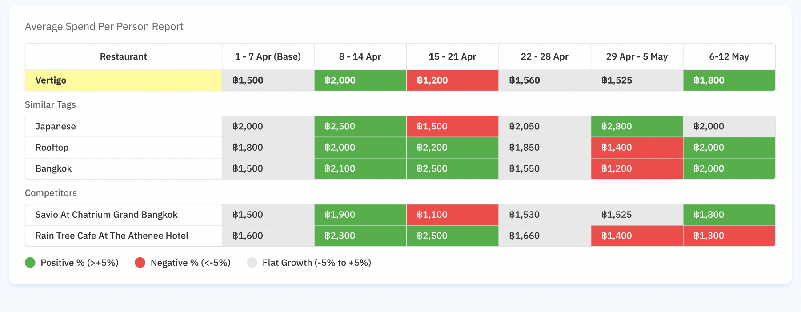Select the Japanese tag row
Screen dimensions: 801x312
point(56,127)
